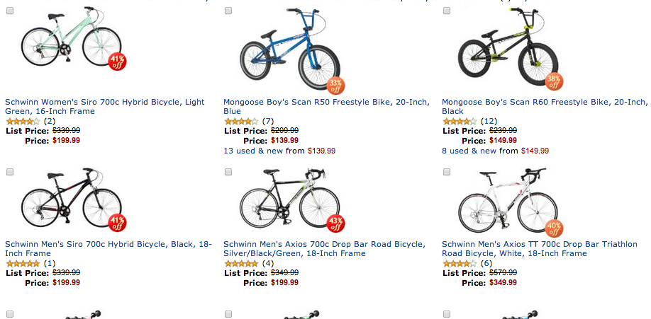Click the 41% off badge on green Schwinn bike
The width and height of the screenshot is (651, 319).
(x=118, y=62)
